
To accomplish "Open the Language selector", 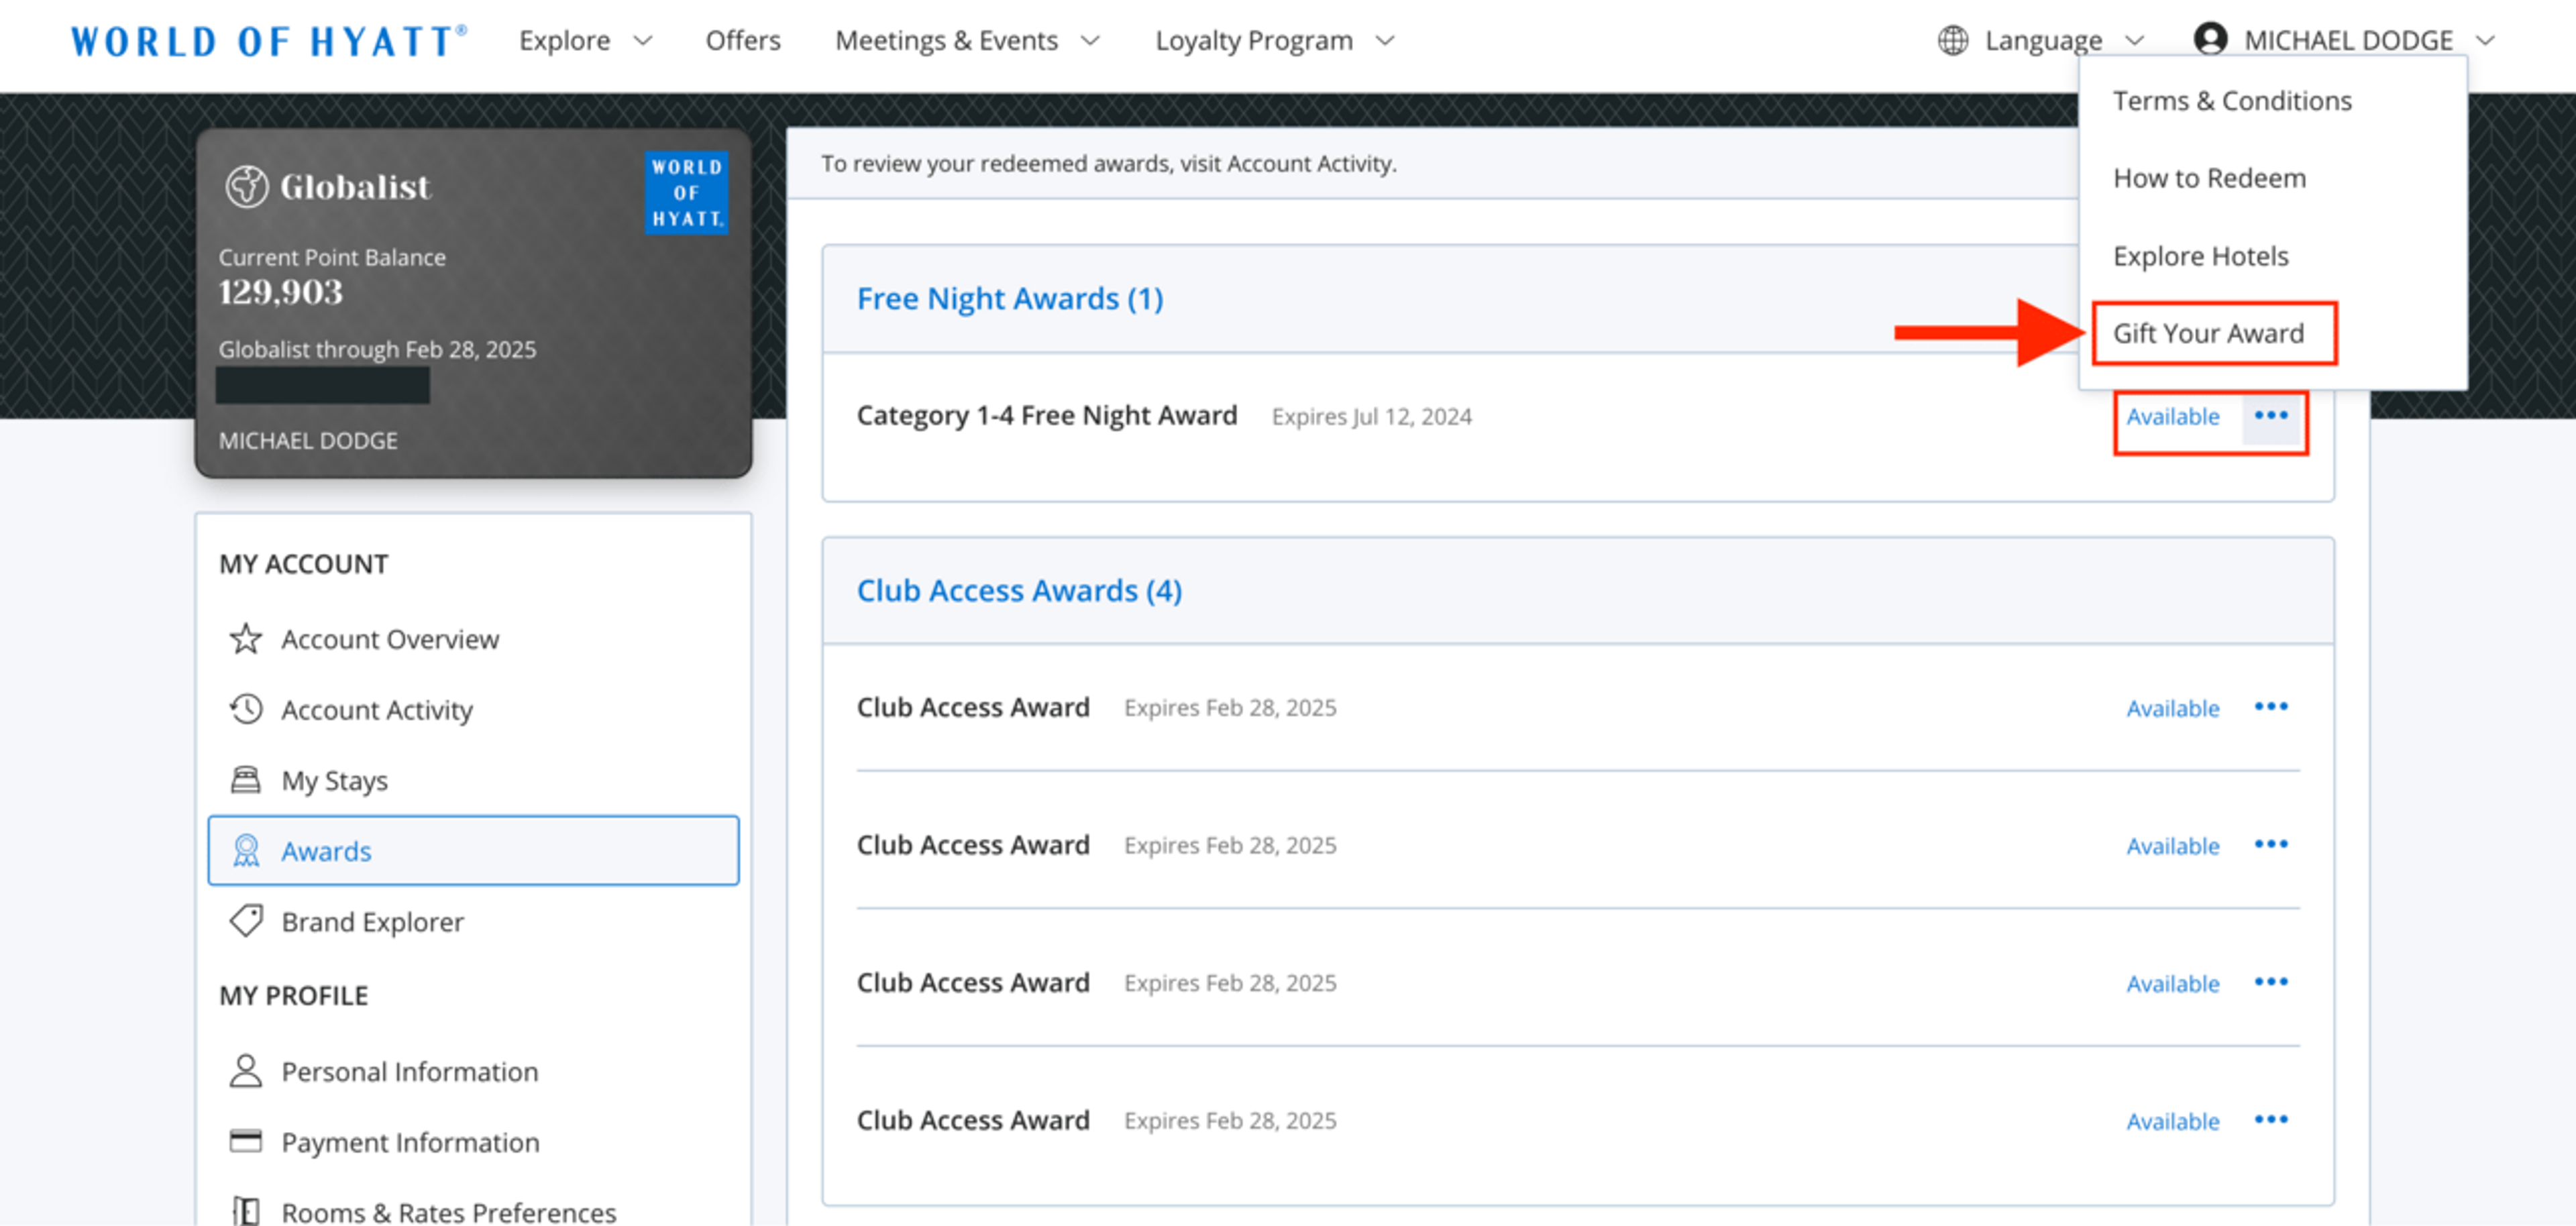I will 2041,41.
